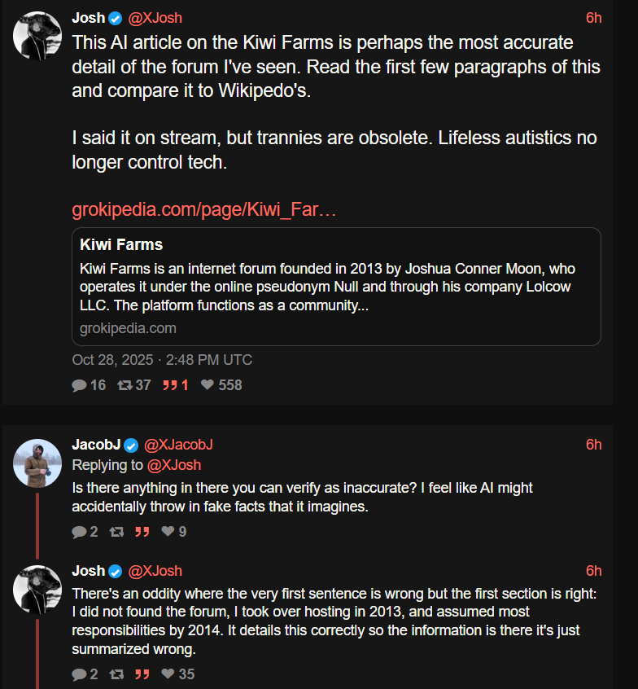Retweet JacobJ's reply

click(116, 532)
